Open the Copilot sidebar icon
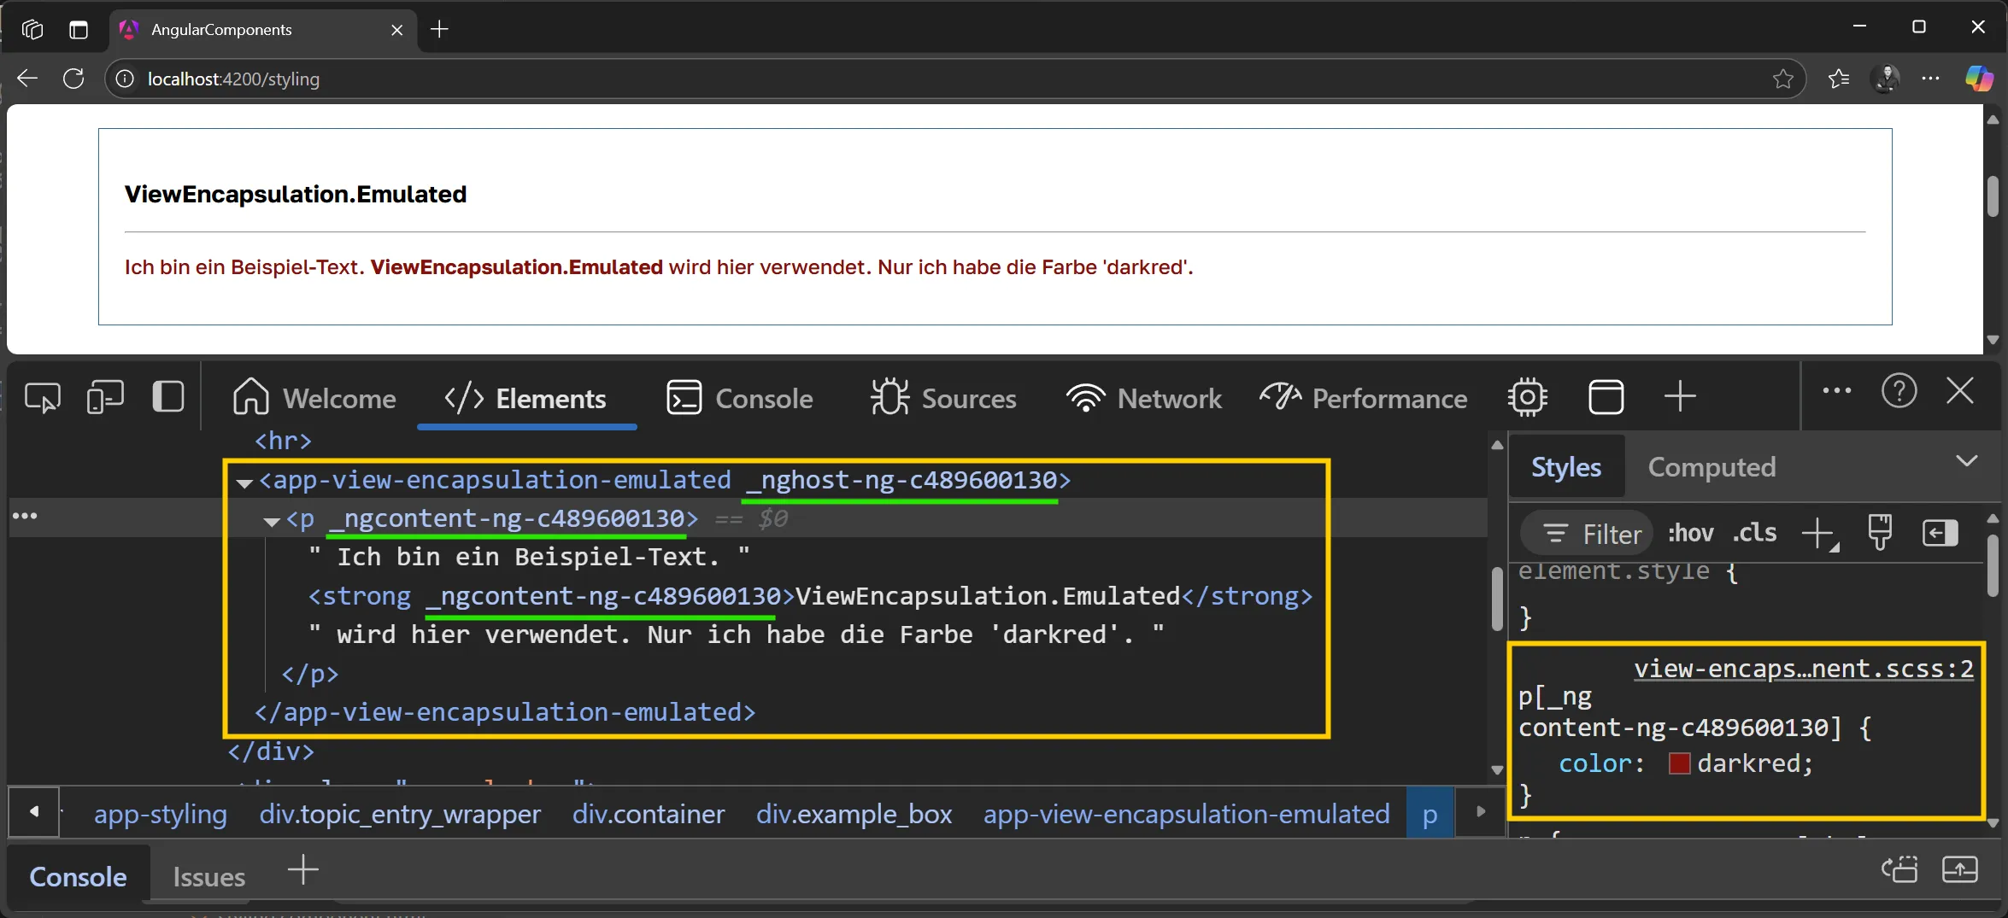This screenshot has height=918, width=2008. pyautogui.click(x=1979, y=79)
